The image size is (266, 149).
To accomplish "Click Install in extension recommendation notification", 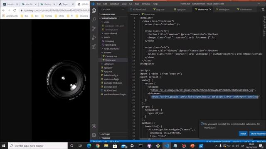I will click(x=243, y=134).
